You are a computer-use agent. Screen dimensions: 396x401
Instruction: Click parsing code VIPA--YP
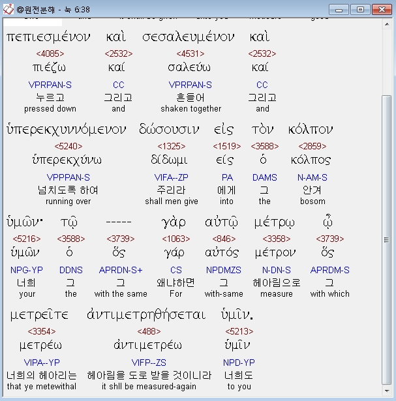42,363
